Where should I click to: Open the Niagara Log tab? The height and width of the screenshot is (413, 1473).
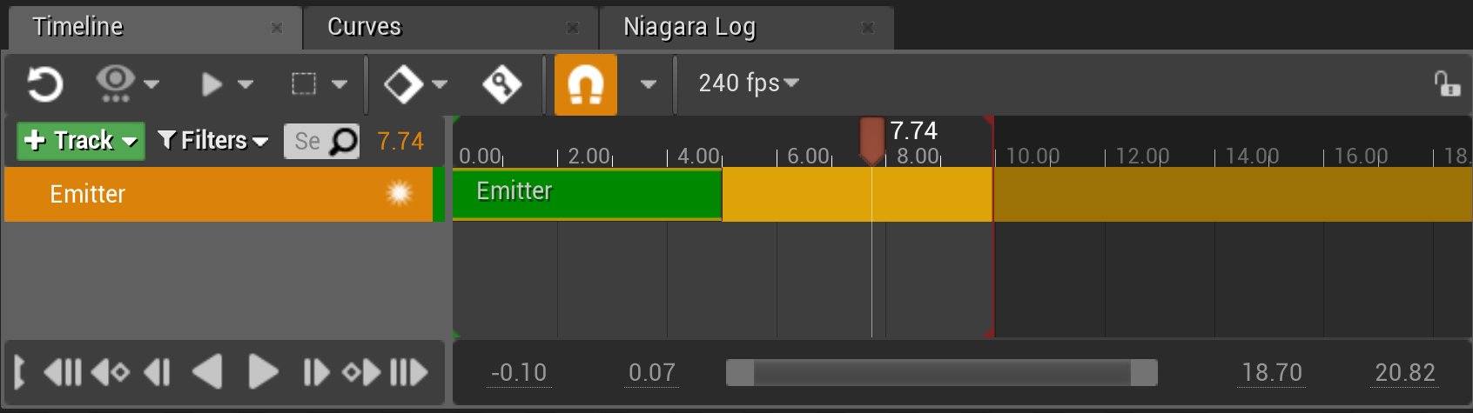(689, 27)
